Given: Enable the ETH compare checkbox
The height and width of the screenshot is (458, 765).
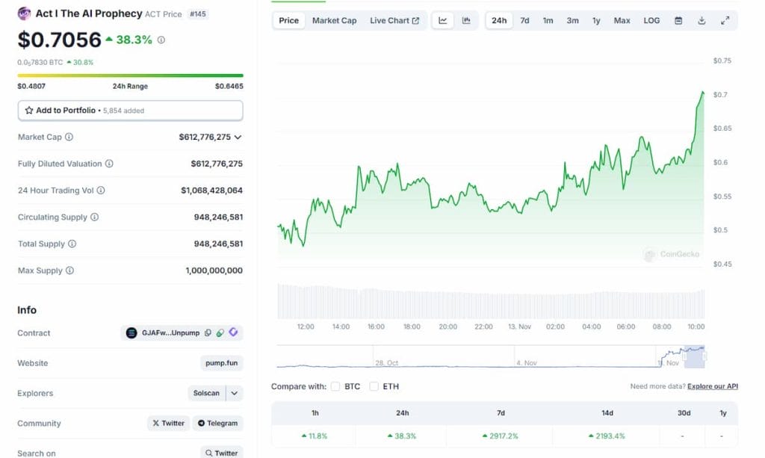Looking at the screenshot, I should click(x=374, y=386).
